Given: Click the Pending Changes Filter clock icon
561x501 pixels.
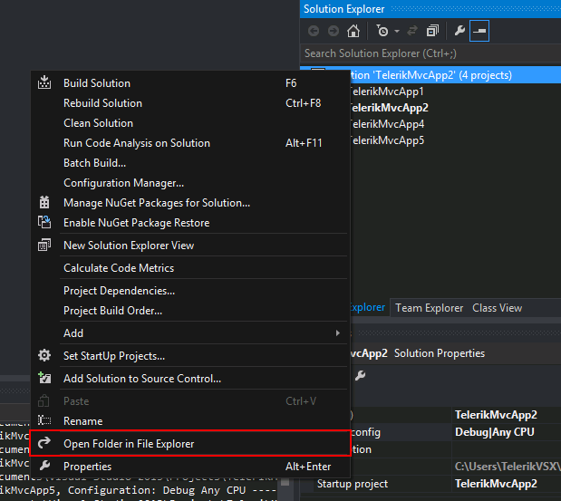Looking at the screenshot, I should tap(382, 31).
